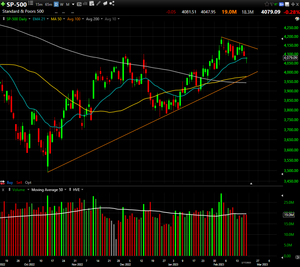Click the move-pane cross arrows icon
The width and height of the screenshot is (300, 267).
click(x=293, y=4)
